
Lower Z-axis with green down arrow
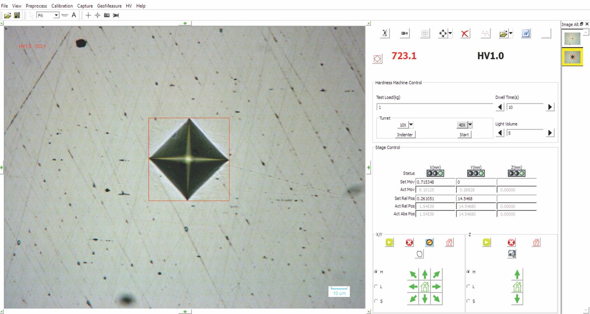517,299
